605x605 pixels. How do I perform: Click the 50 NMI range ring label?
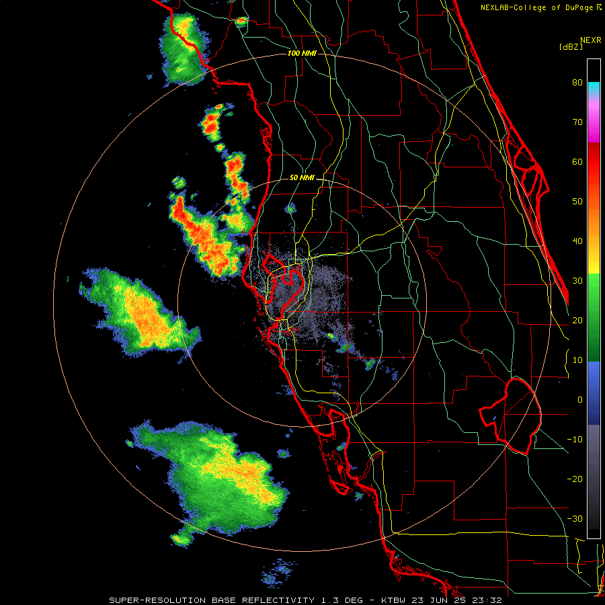pyautogui.click(x=302, y=178)
